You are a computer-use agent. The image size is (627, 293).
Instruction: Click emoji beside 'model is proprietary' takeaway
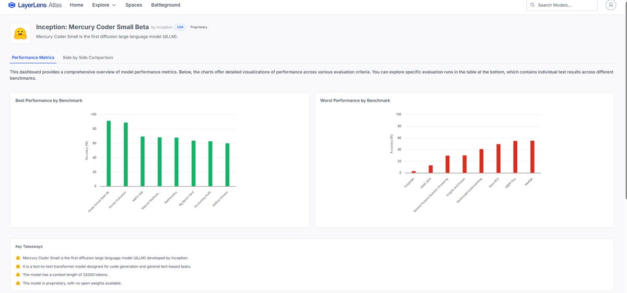(18, 283)
